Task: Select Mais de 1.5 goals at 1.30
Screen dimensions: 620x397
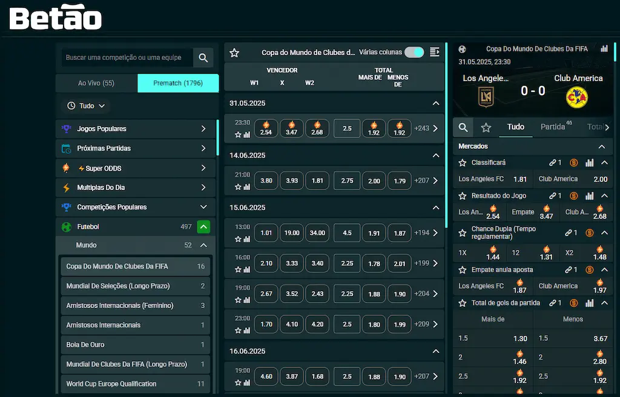Action: tap(493, 338)
